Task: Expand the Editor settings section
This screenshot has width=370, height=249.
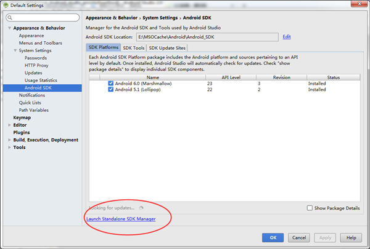Action: coord(9,125)
